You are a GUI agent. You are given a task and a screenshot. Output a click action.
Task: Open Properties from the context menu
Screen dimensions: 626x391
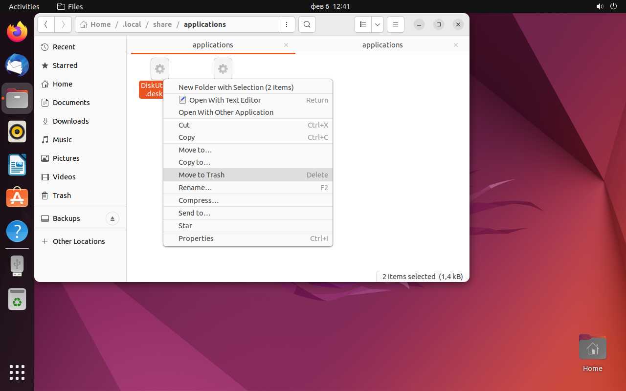248,239
